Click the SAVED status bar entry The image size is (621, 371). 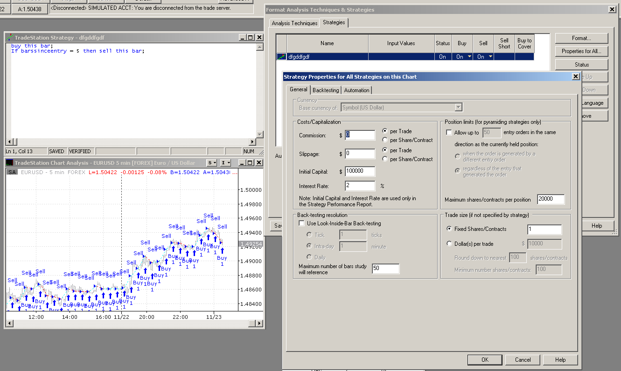[57, 151]
